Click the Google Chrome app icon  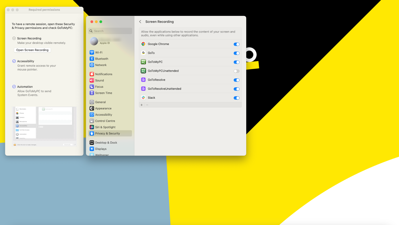(x=143, y=44)
